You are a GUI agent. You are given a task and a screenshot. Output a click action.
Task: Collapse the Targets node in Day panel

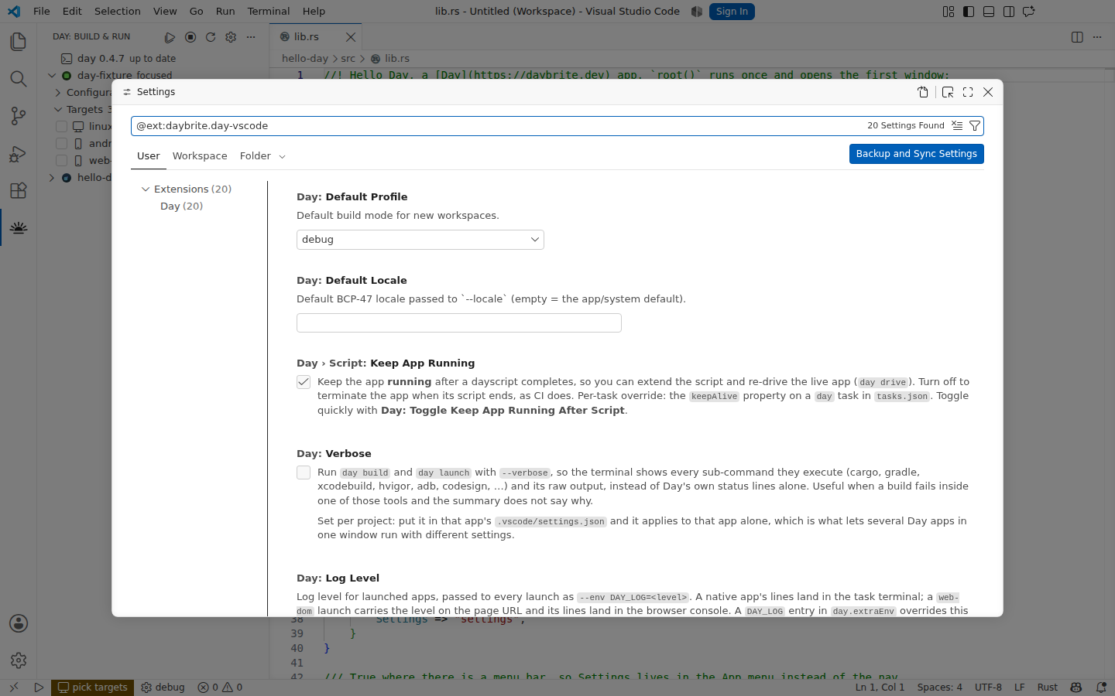pyautogui.click(x=58, y=110)
